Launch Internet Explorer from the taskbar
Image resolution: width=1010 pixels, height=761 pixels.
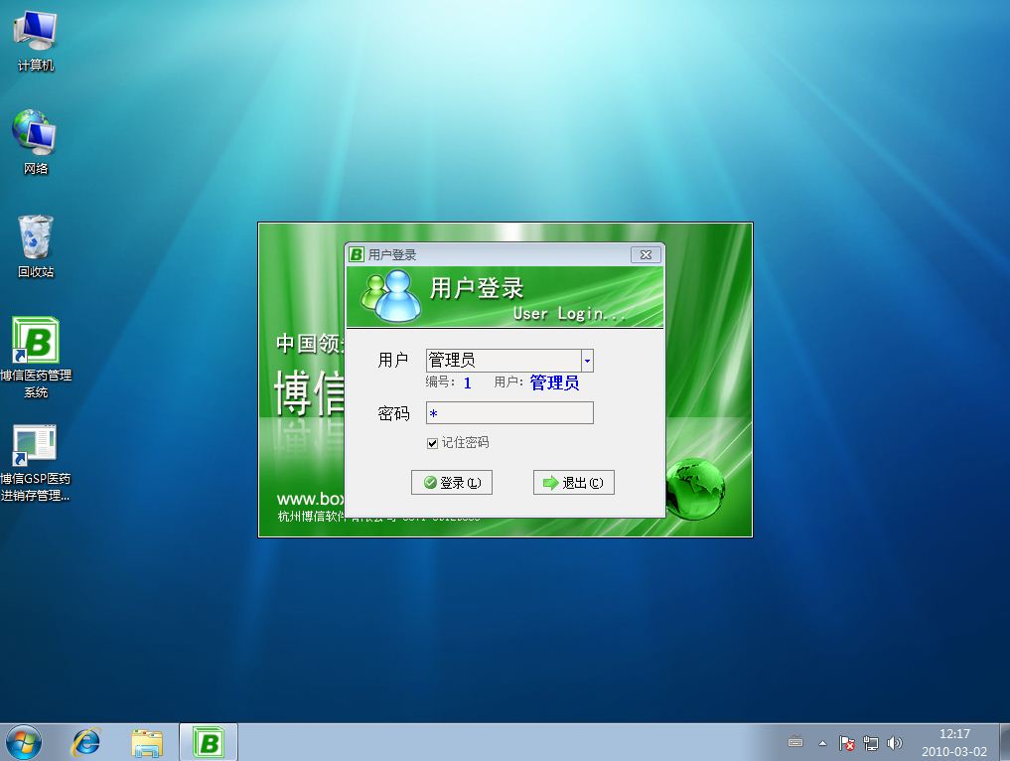86,742
